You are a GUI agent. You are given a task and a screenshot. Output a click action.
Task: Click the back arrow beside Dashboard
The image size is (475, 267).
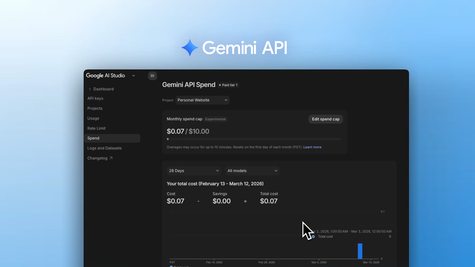(90, 89)
